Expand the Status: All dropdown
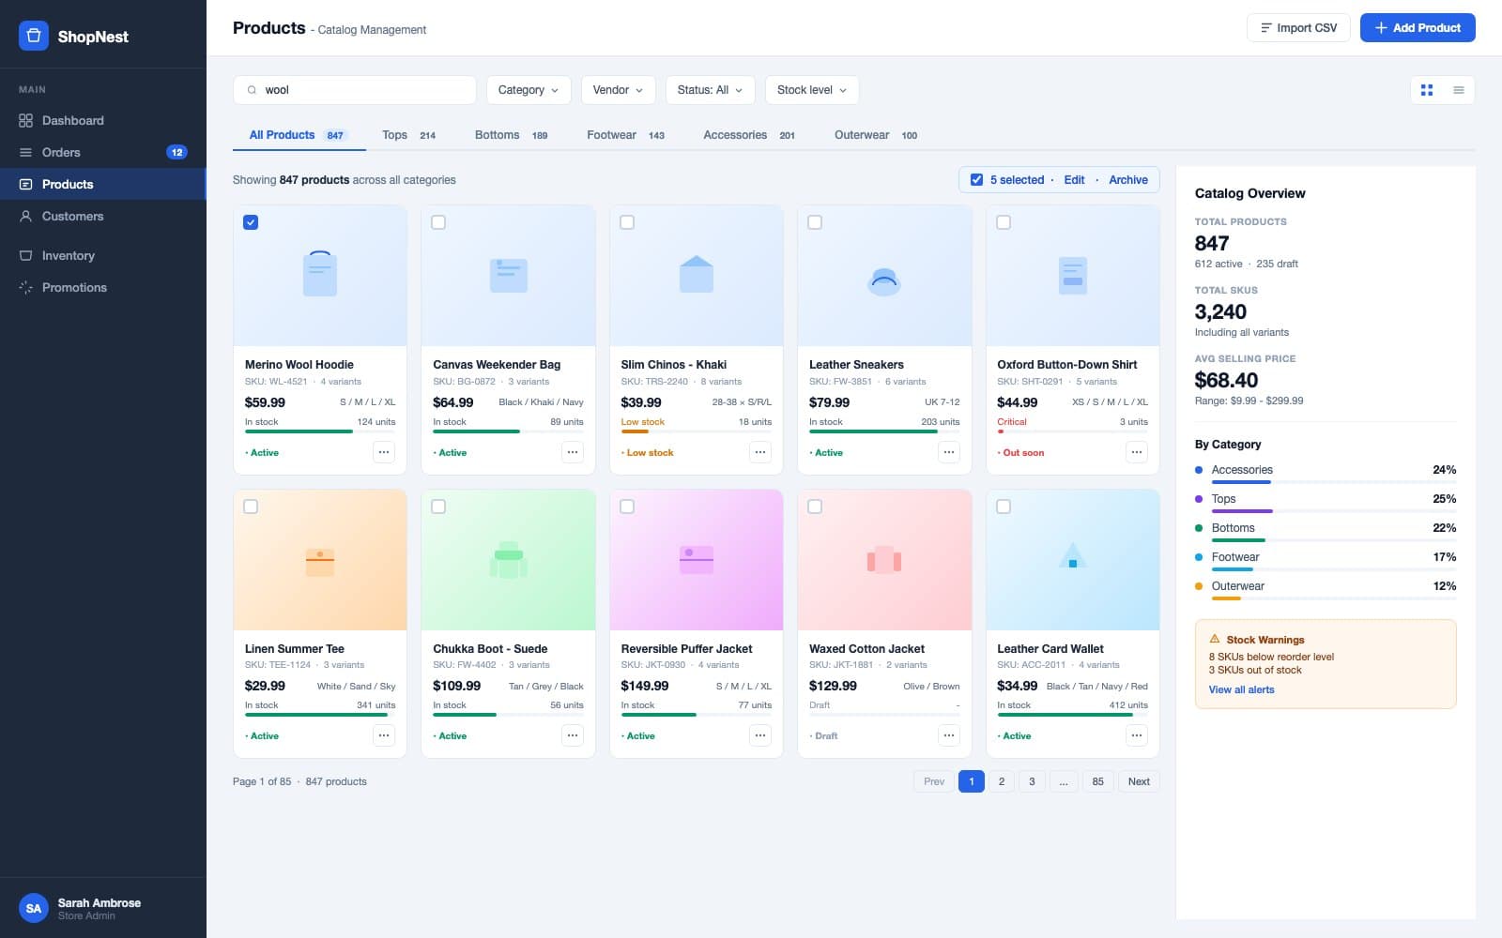 pos(710,90)
